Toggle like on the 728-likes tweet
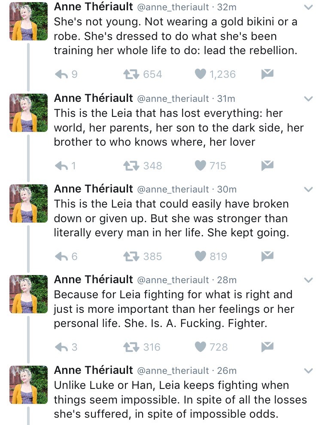Viewport: 322px width, 425px height. [x=200, y=347]
